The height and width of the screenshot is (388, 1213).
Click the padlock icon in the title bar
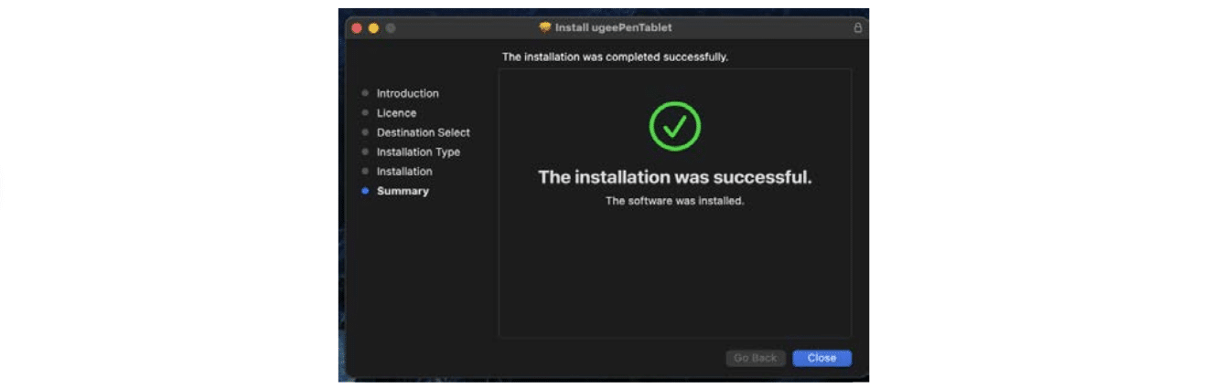pos(858,28)
